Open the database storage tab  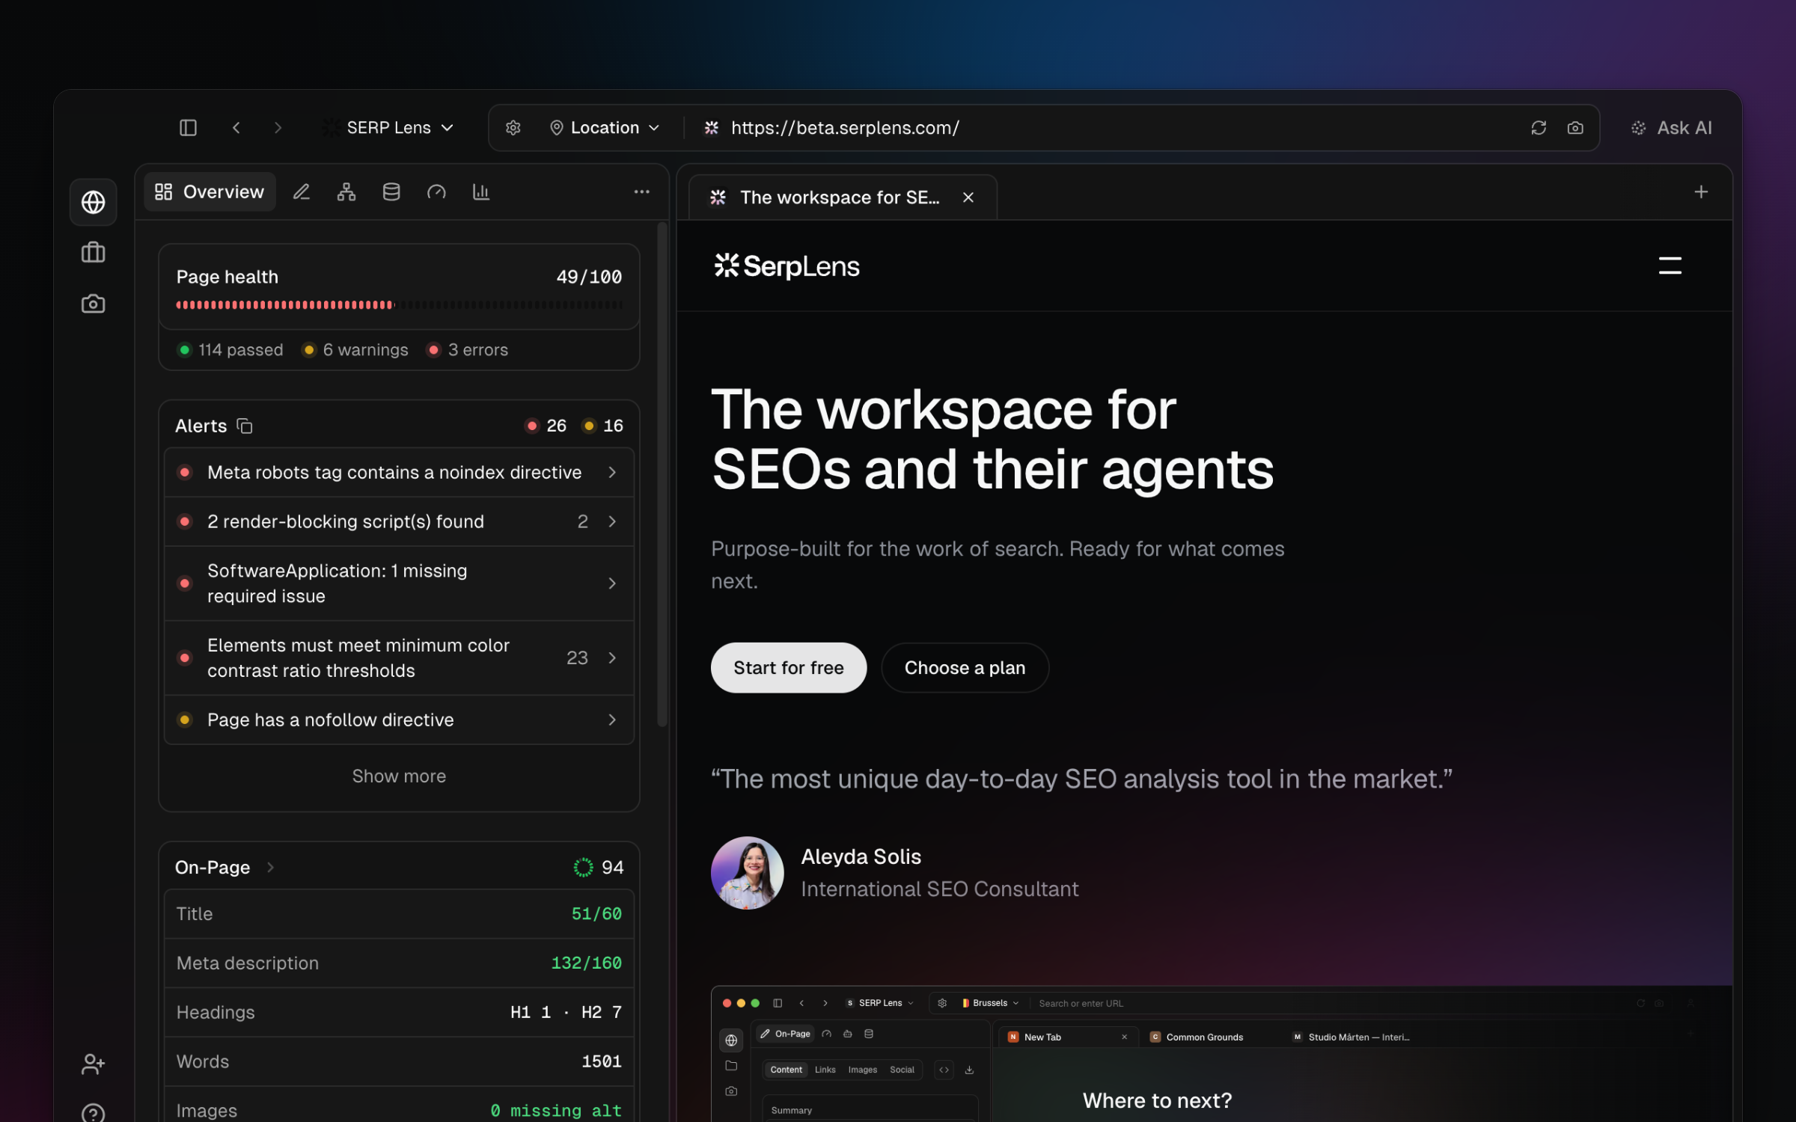click(391, 192)
